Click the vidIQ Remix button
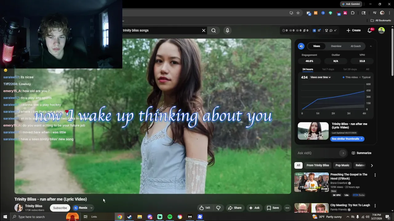 click(x=81, y=208)
